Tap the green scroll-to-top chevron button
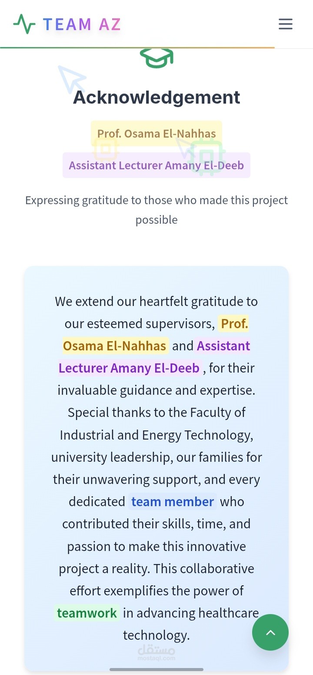313x675 pixels. pos(270,632)
